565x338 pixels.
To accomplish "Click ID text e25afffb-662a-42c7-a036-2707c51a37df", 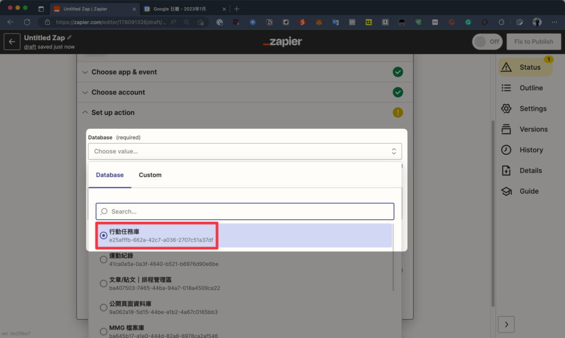I will click(161, 240).
